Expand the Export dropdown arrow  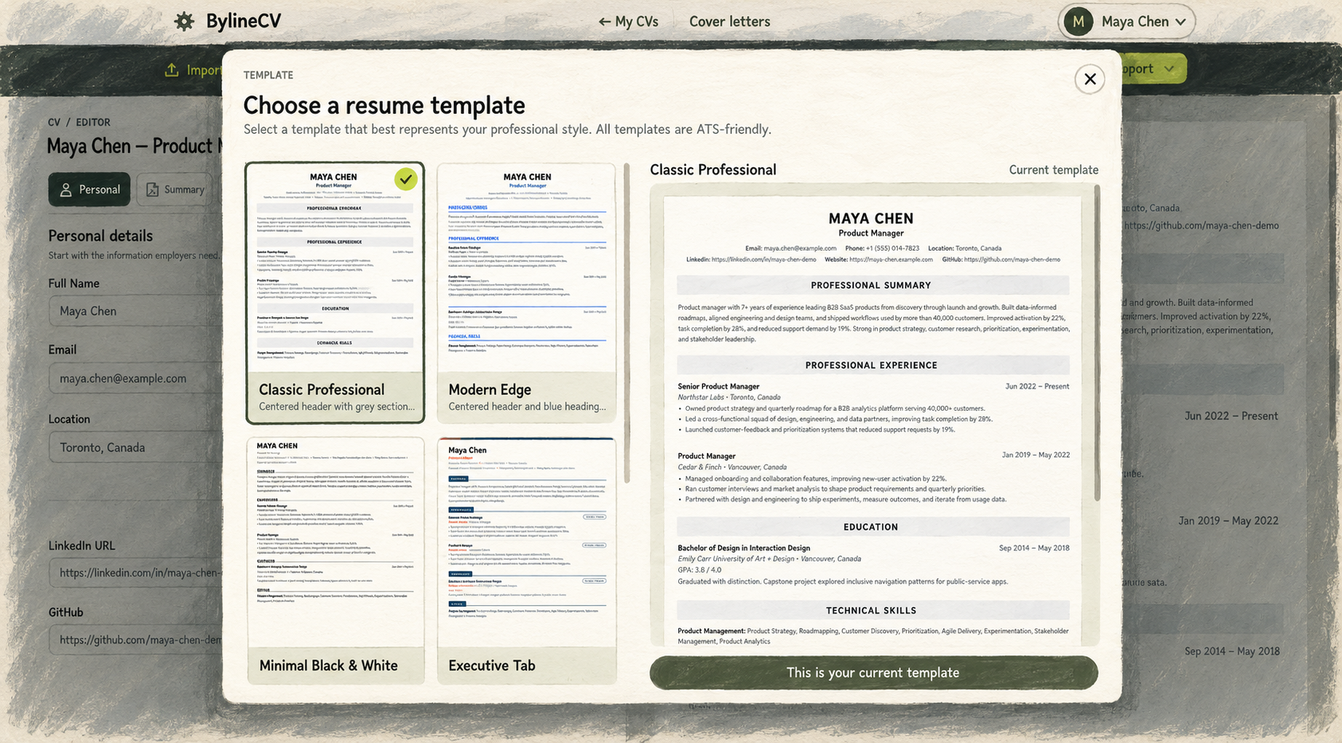1168,68
